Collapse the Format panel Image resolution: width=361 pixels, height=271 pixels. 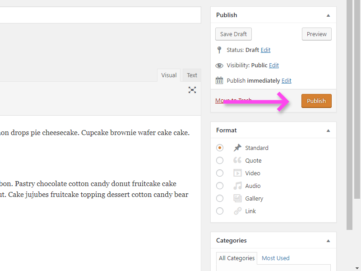tap(329, 131)
